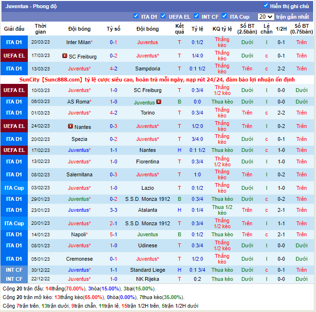This screenshot has width=316, height=312.
Task: Click the ITA D1 badge dated 20/03/23
Action: [x=14, y=42]
